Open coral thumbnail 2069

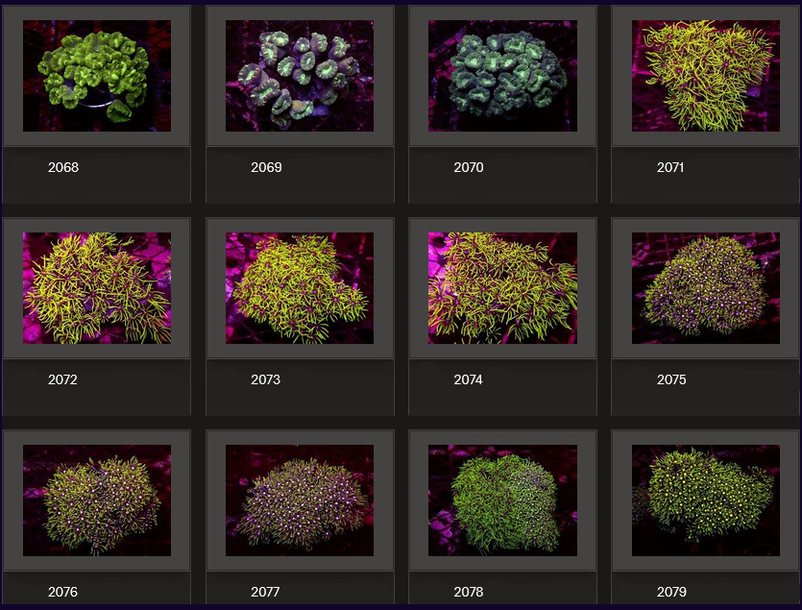click(300, 76)
